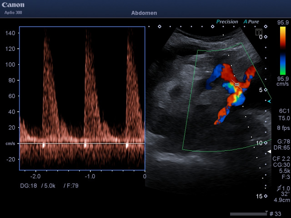Click the Canon logo in the header
Screen dimensions: 291x218
[13, 5]
